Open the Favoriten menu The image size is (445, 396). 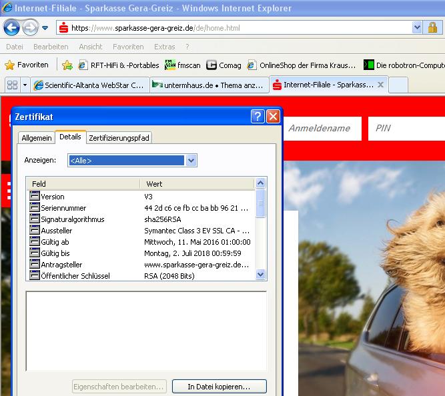coord(128,47)
